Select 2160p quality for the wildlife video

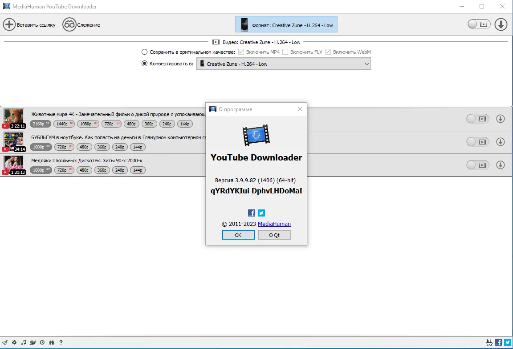point(41,124)
